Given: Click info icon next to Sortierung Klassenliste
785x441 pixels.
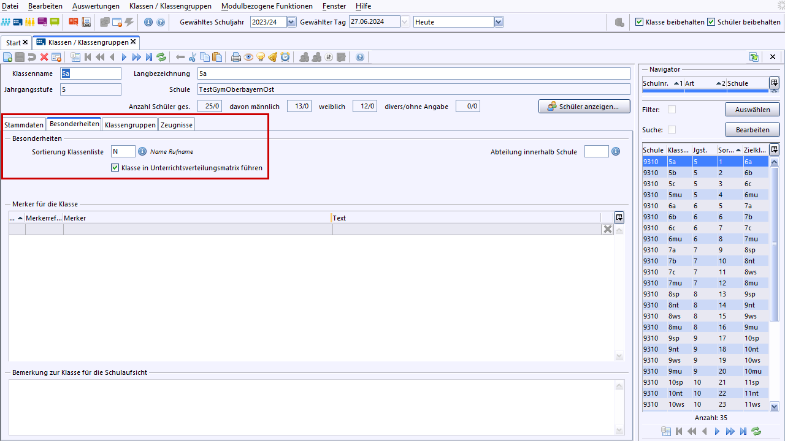Looking at the screenshot, I should click(x=142, y=151).
